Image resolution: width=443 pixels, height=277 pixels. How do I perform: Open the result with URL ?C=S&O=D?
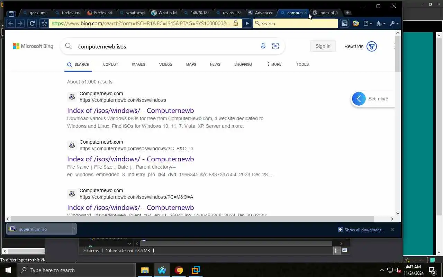pyautogui.click(x=130, y=159)
